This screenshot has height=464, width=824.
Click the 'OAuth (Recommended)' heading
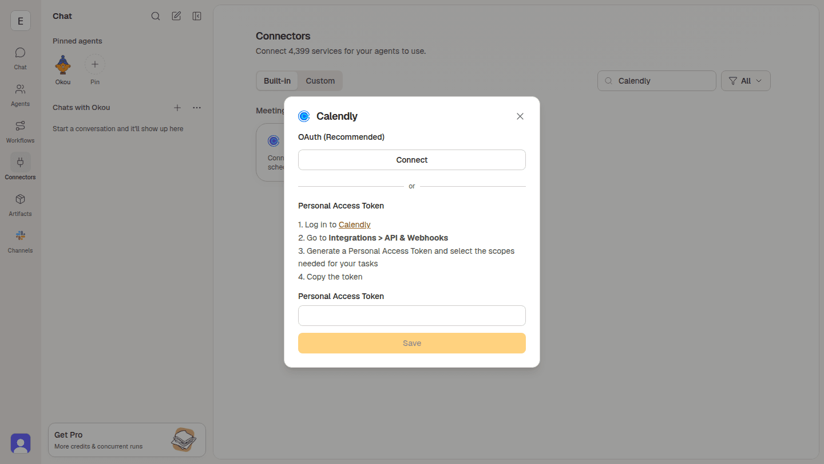341,137
